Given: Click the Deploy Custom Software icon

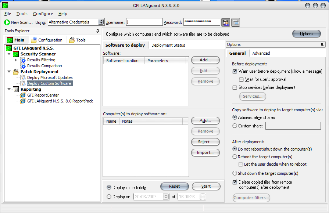Looking at the screenshot, I should click(x=23, y=83).
